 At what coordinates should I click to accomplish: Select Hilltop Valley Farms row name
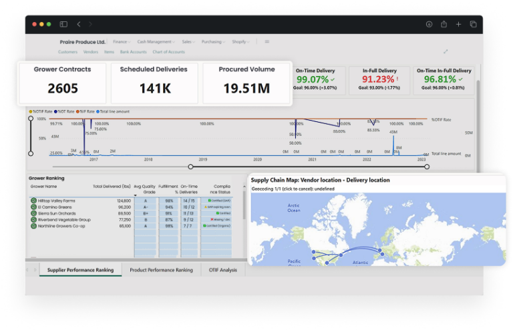tap(56, 201)
